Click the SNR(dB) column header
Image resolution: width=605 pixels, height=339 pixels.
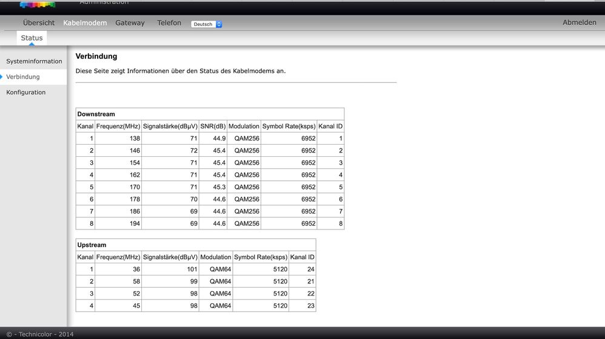tap(213, 127)
